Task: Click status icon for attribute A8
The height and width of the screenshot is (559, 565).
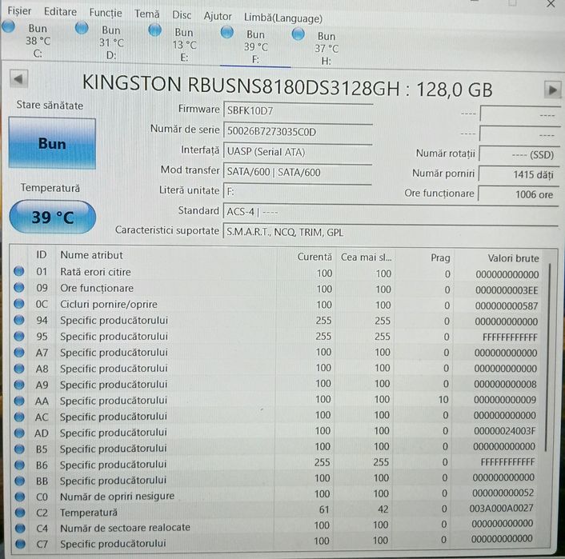Action: pyautogui.click(x=19, y=369)
